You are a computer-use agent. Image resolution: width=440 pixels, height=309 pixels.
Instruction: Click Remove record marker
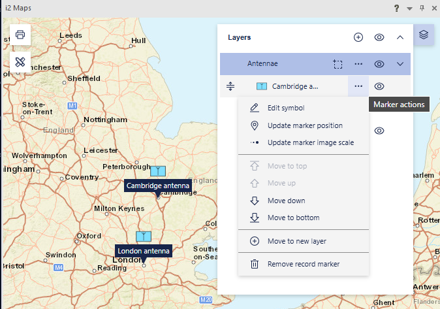click(303, 264)
